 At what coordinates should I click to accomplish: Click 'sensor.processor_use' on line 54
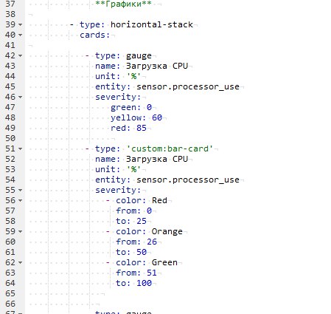[x=188, y=180]
